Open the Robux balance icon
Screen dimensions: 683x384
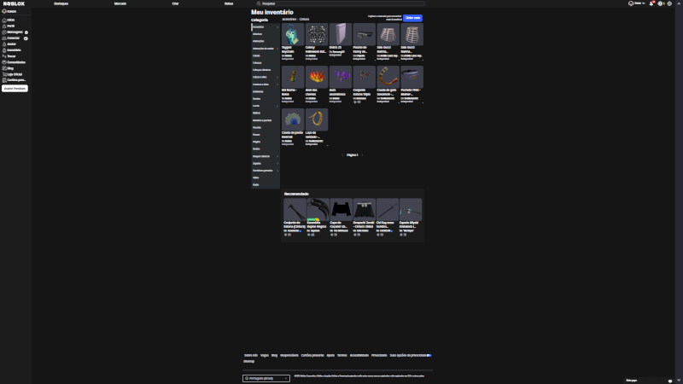pos(661,3)
